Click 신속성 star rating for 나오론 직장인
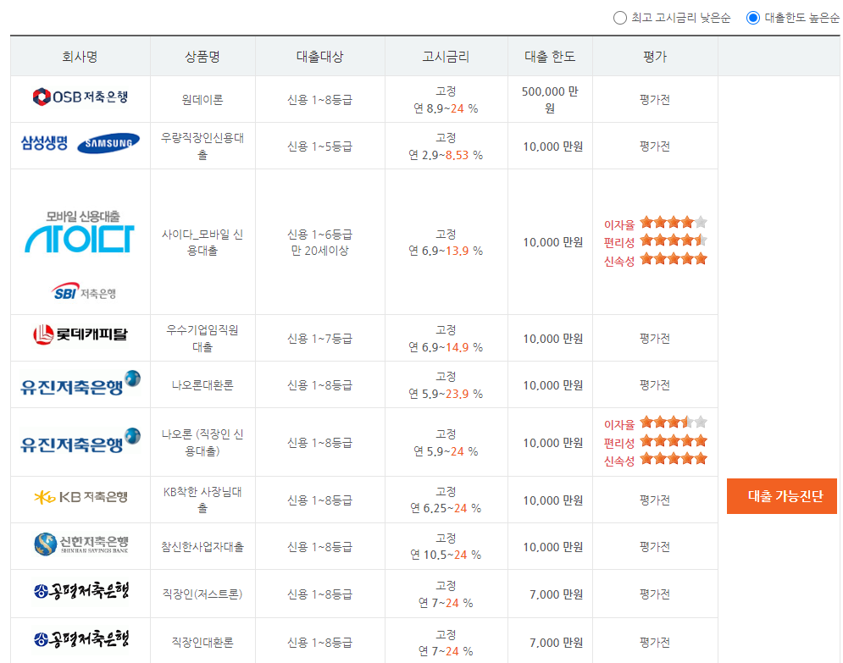 point(674,459)
